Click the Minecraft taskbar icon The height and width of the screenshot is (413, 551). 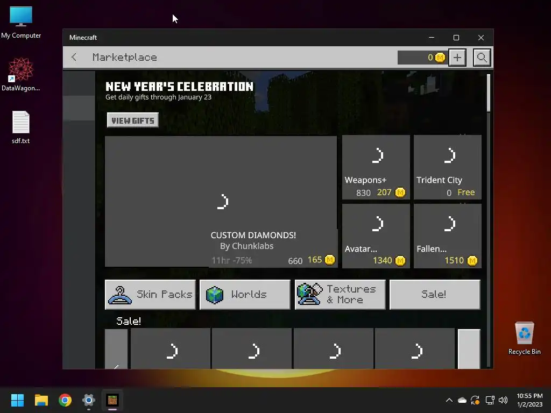click(112, 400)
